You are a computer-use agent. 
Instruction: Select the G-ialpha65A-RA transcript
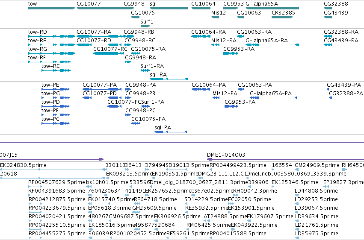[x=272, y=45]
